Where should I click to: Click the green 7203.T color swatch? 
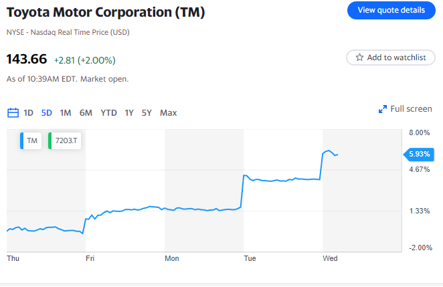(51, 140)
